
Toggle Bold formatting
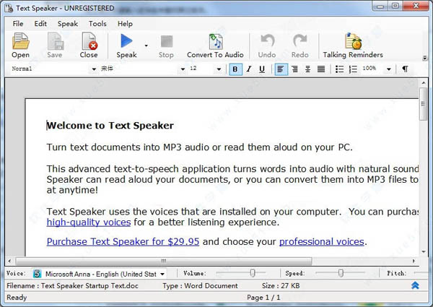click(x=235, y=69)
